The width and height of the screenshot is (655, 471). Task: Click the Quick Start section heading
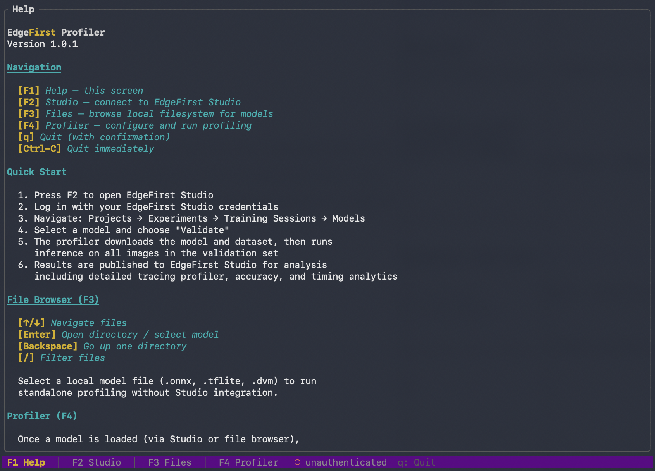pos(37,172)
